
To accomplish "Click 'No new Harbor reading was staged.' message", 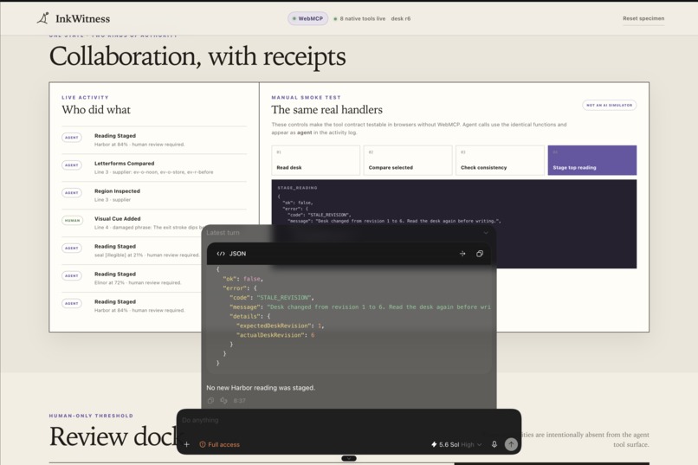I will pos(261,388).
